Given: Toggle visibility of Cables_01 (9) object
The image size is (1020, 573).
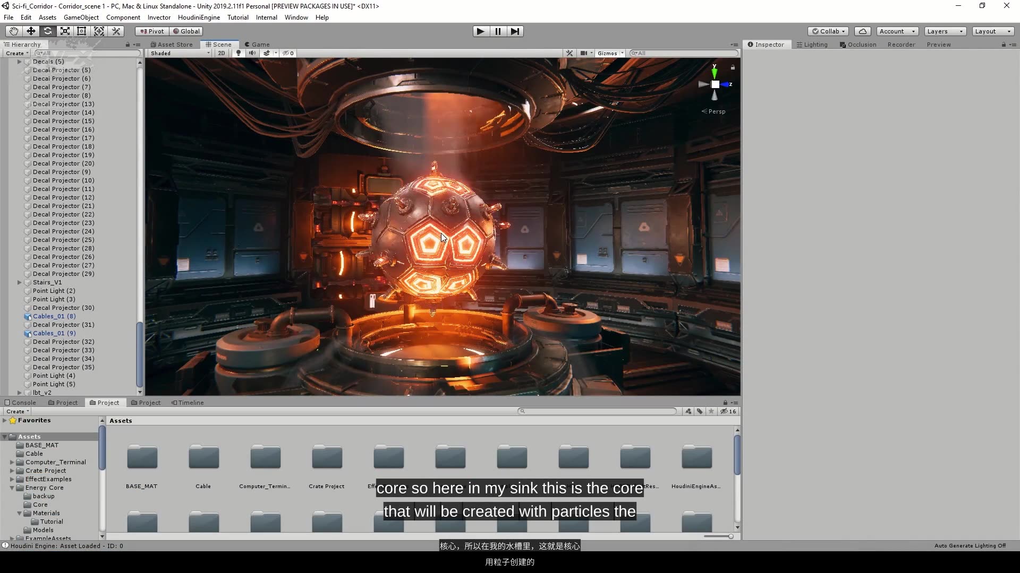Looking at the screenshot, I should pyautogui.click(x=6, y=333).
